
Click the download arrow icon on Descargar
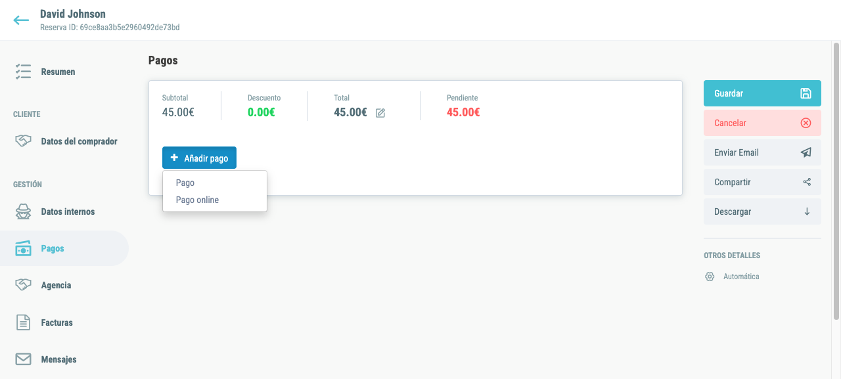[x=807, y=212]
